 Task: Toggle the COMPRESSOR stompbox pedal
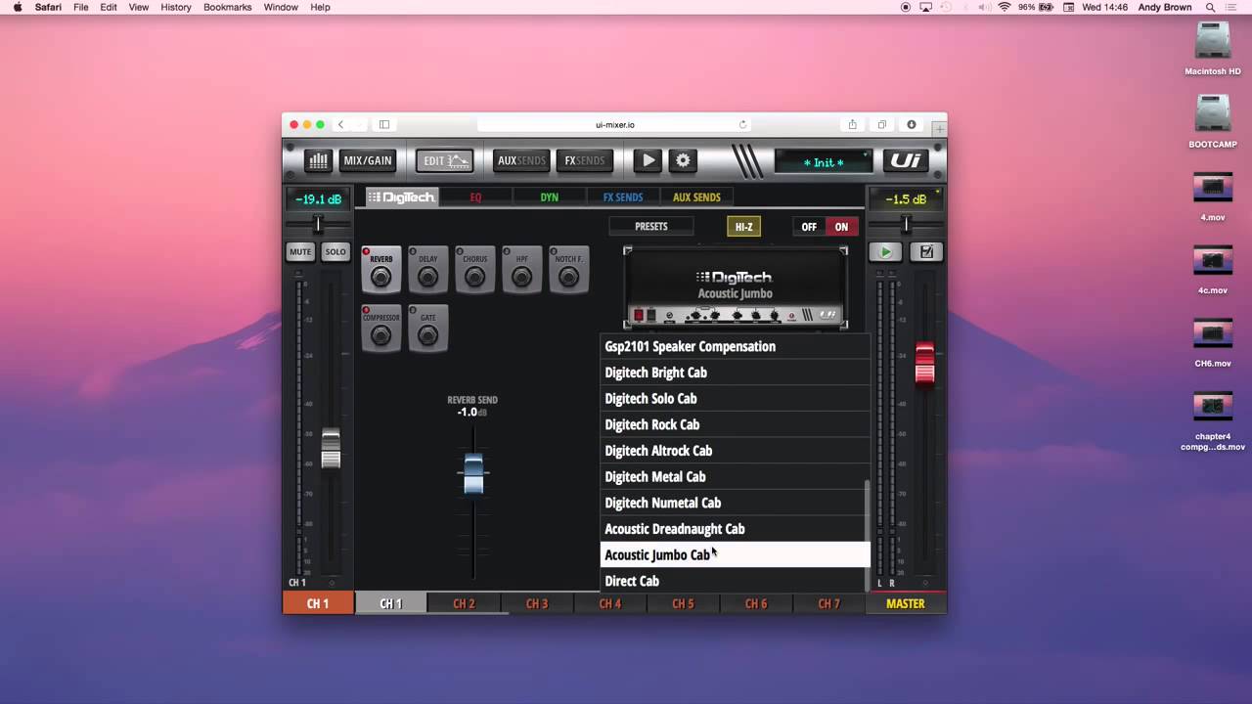pyautogui.click(x=380, y=329)
